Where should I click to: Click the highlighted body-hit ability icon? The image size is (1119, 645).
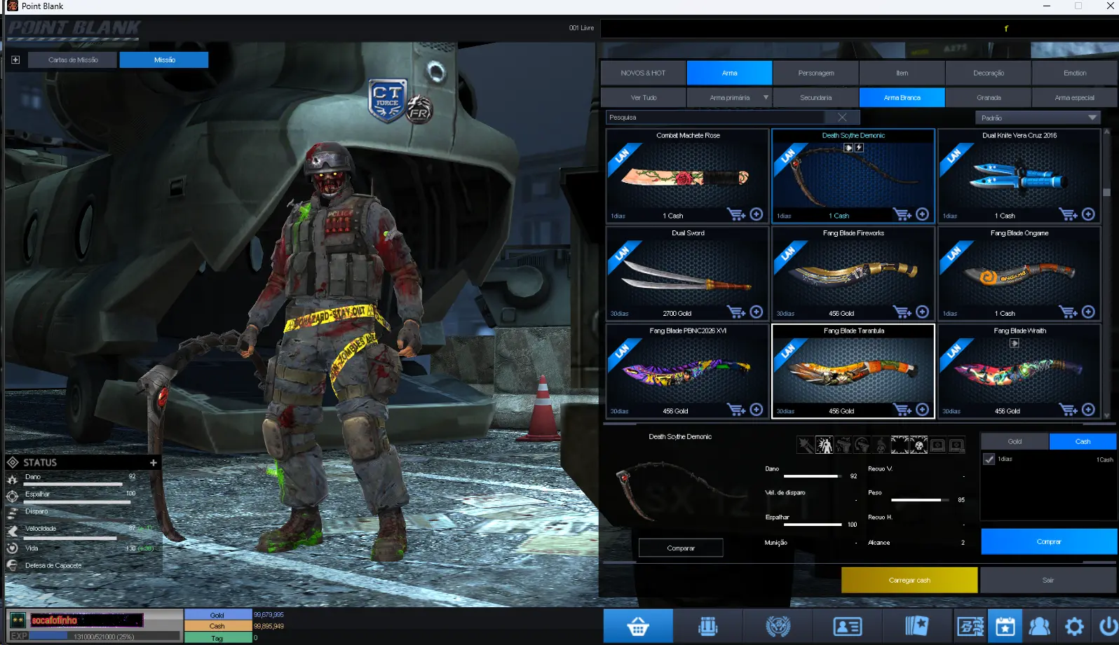point(825,445)
